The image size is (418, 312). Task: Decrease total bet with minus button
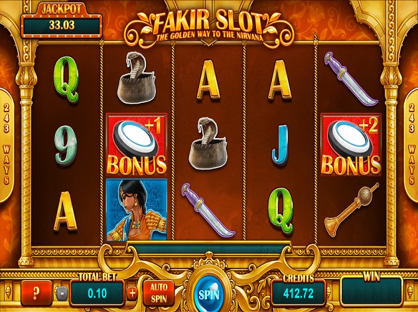[x=62, y=293]
